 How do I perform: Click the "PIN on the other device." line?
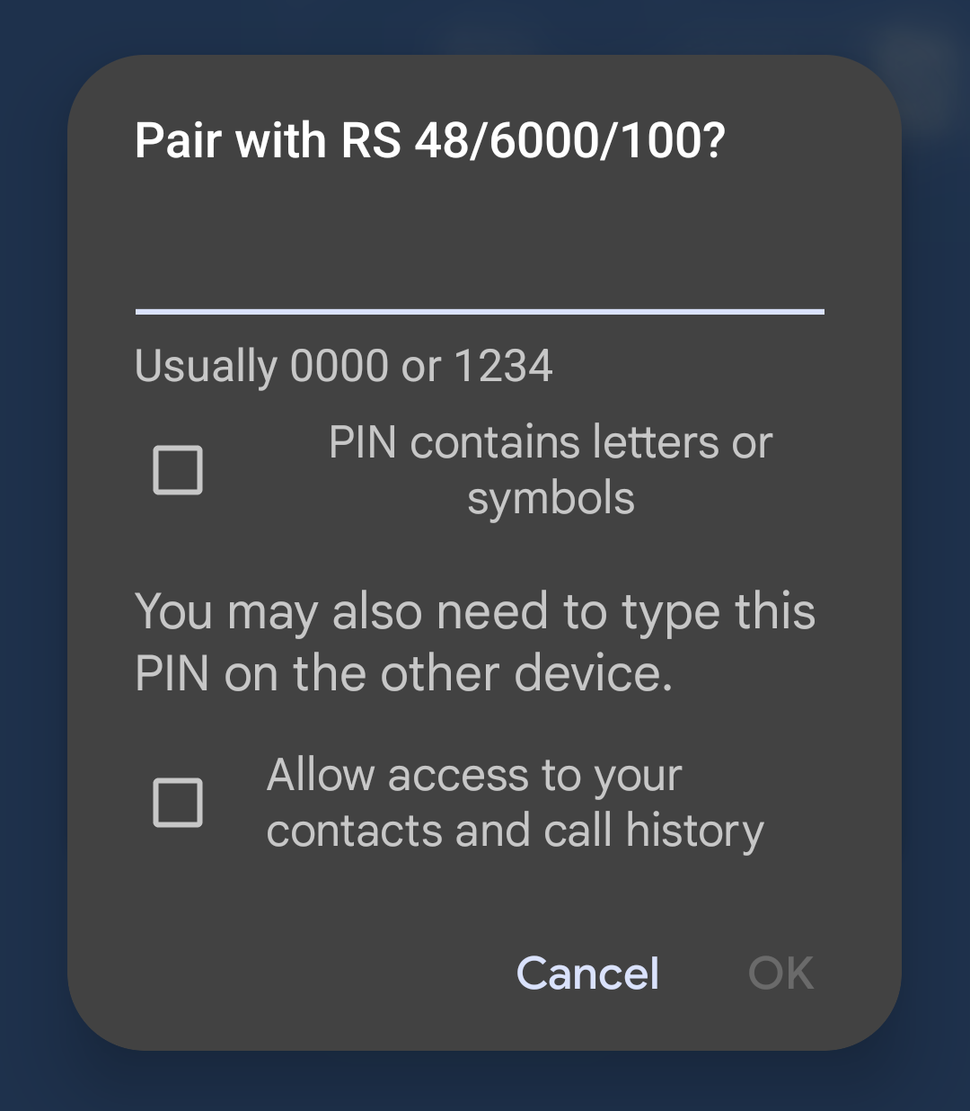(x=403, y=674)
